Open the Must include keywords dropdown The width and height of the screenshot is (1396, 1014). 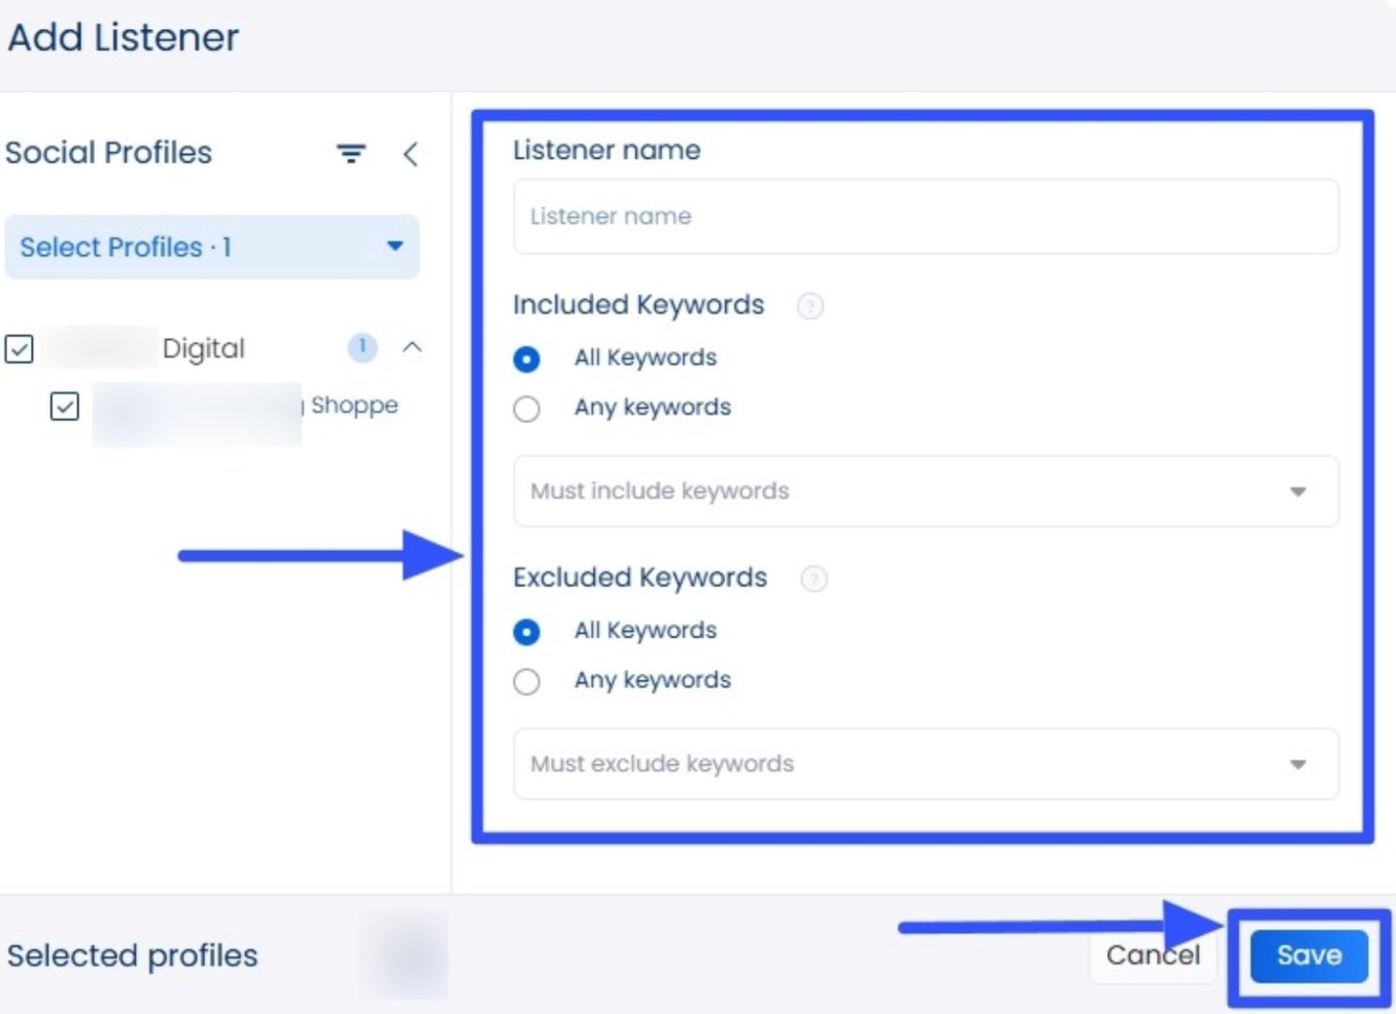tap(1298, 491)
